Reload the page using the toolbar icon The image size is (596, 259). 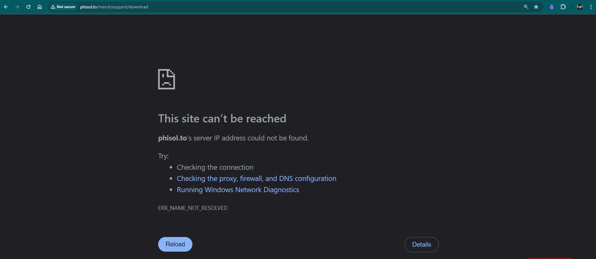pos(28,7)
